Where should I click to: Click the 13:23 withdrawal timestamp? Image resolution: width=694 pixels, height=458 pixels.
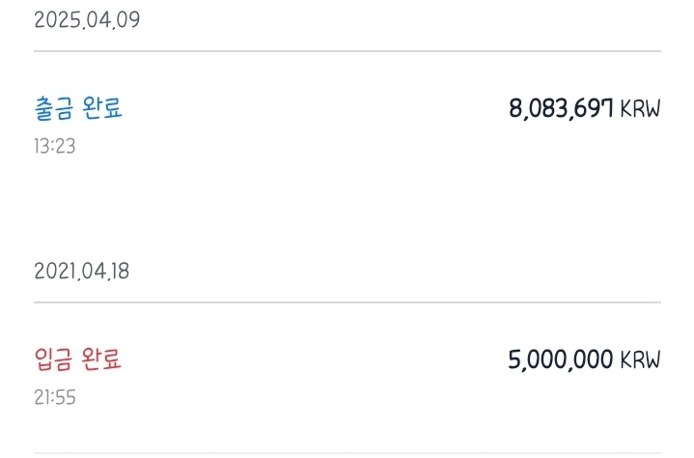tap(55, 147)
